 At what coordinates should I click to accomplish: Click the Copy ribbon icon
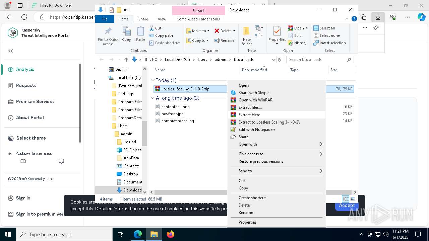[126, 31]
